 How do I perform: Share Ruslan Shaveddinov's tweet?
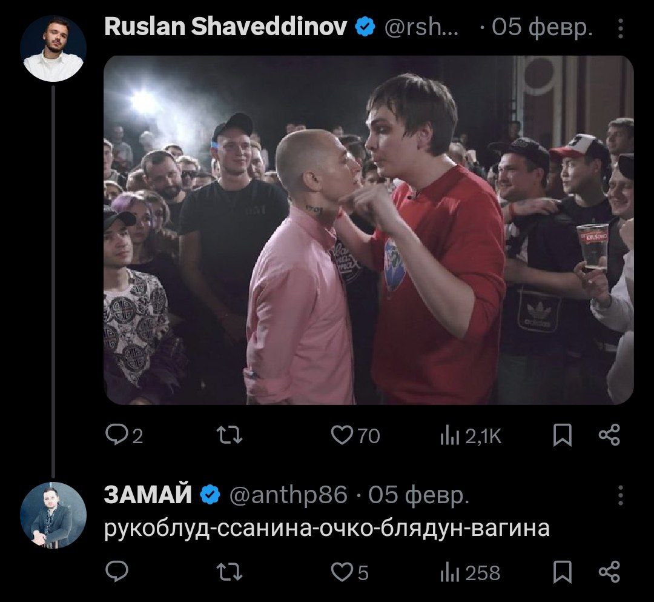pyautogui.click(x=609, y=435)
